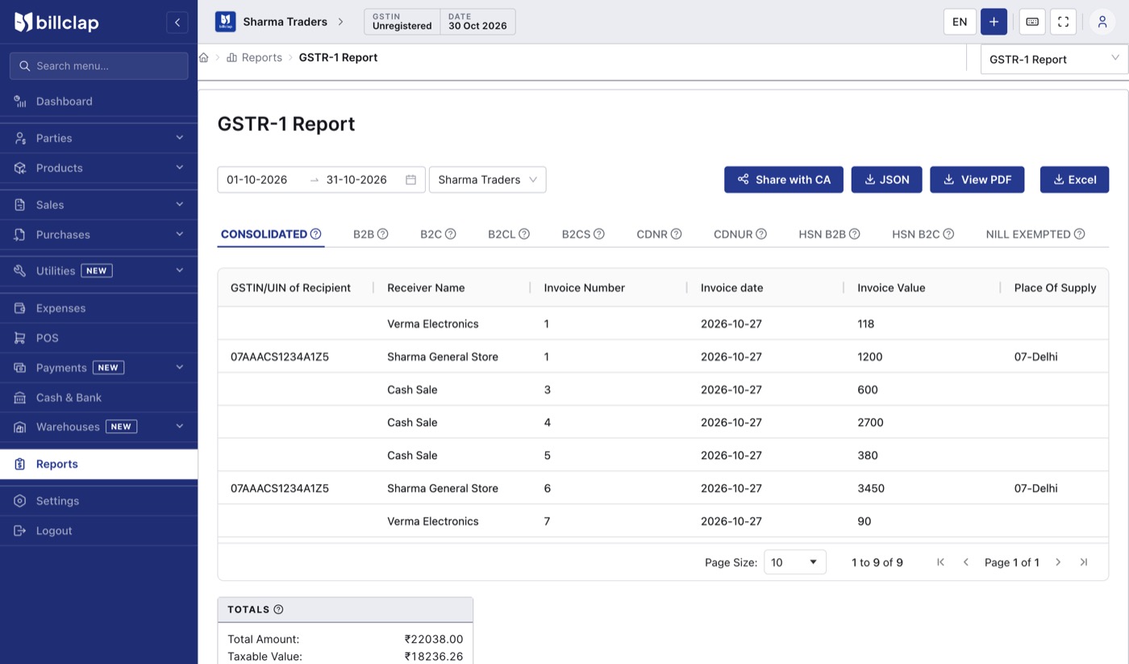Click Share with CA button
This screenshot has height=664, width=1129.
[784, 180]
